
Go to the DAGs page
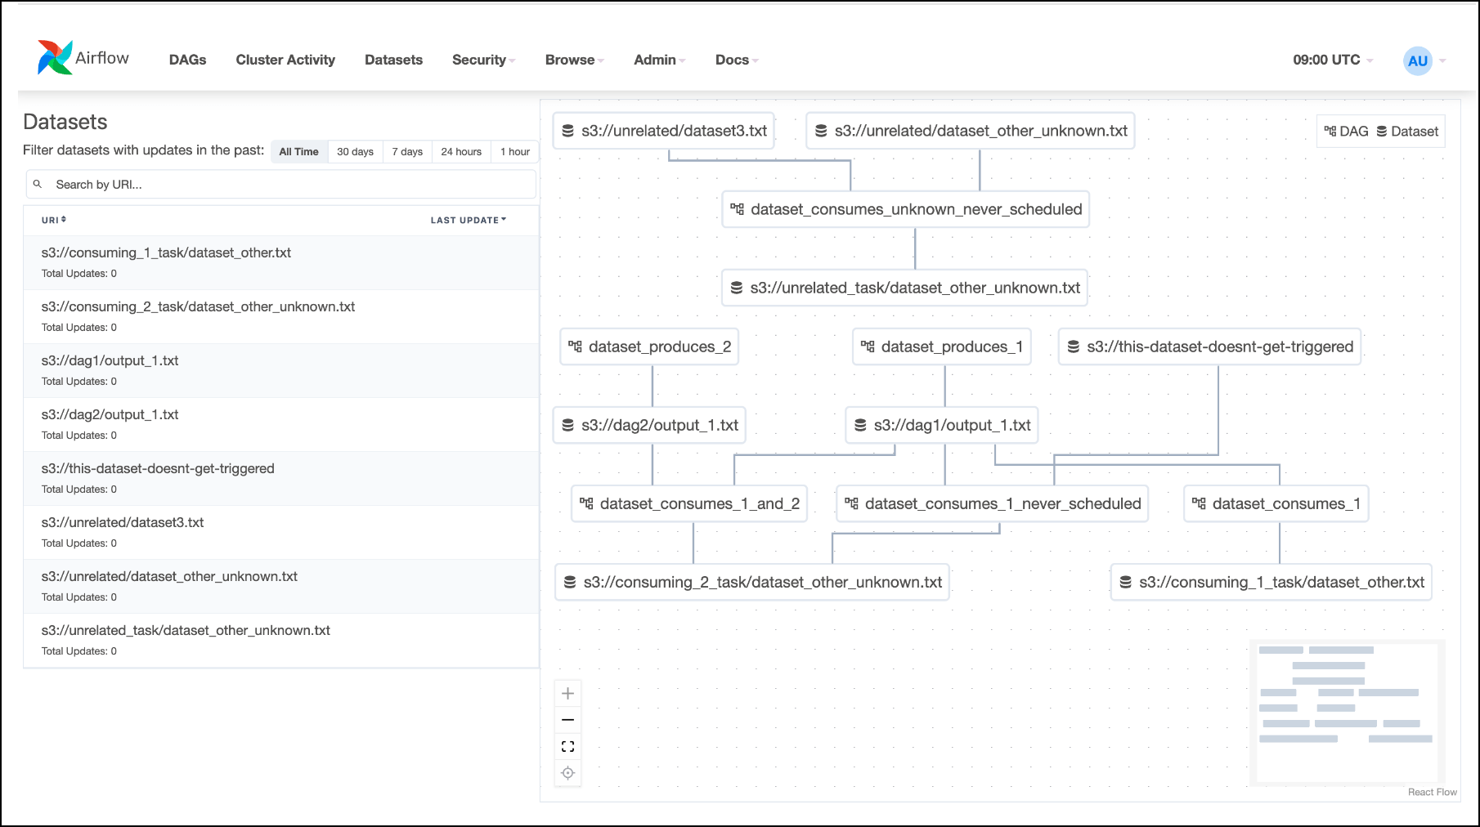point(187,60)
